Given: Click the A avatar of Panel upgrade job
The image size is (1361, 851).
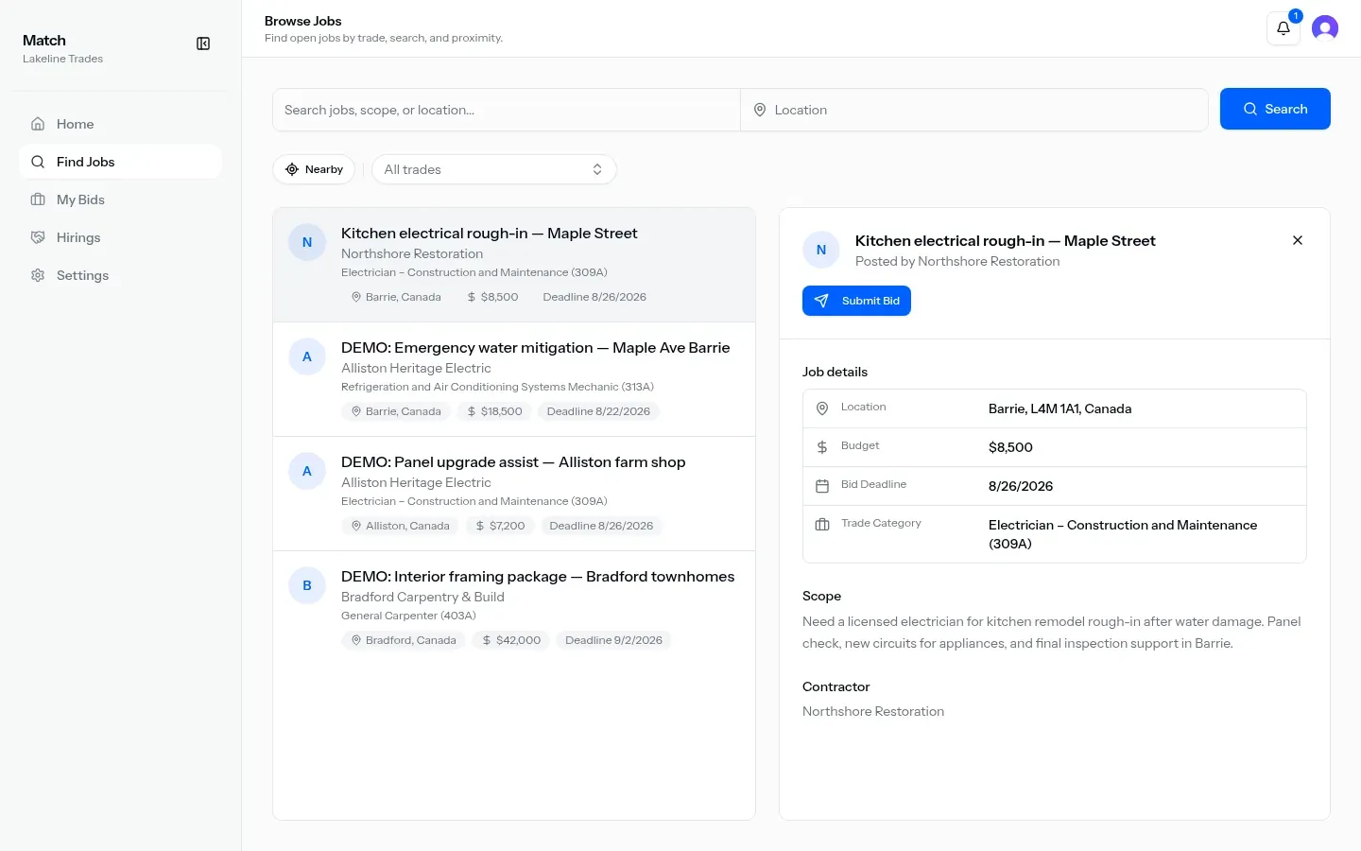Looking at the screenshot, I should [307, 471].
